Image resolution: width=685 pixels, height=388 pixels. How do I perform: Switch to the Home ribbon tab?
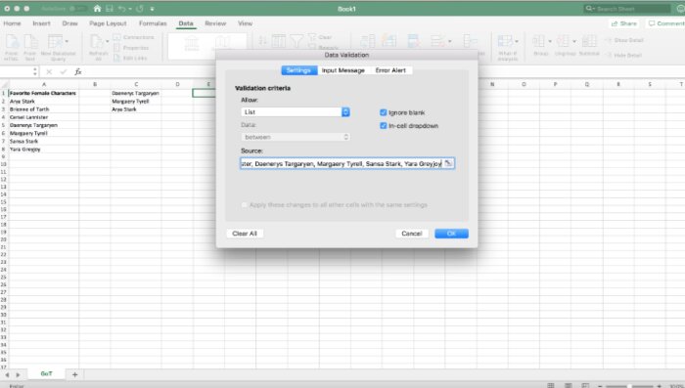[x=12, y=23]
